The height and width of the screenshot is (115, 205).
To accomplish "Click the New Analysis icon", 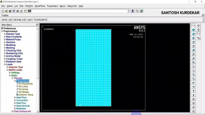I will 3,11.
